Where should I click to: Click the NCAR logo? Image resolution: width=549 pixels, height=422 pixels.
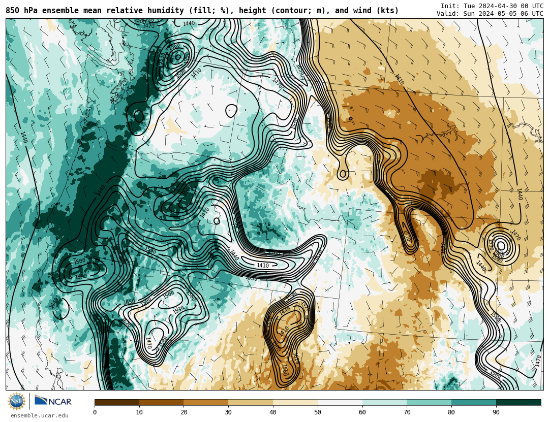click(53, 401)
